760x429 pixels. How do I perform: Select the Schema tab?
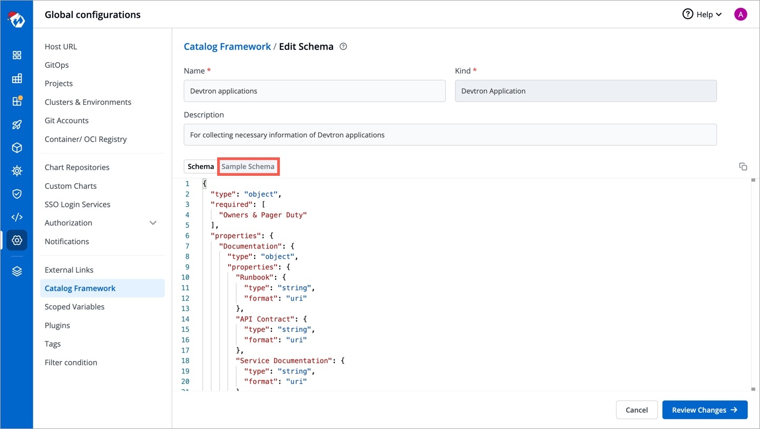[x=201, y=166]
